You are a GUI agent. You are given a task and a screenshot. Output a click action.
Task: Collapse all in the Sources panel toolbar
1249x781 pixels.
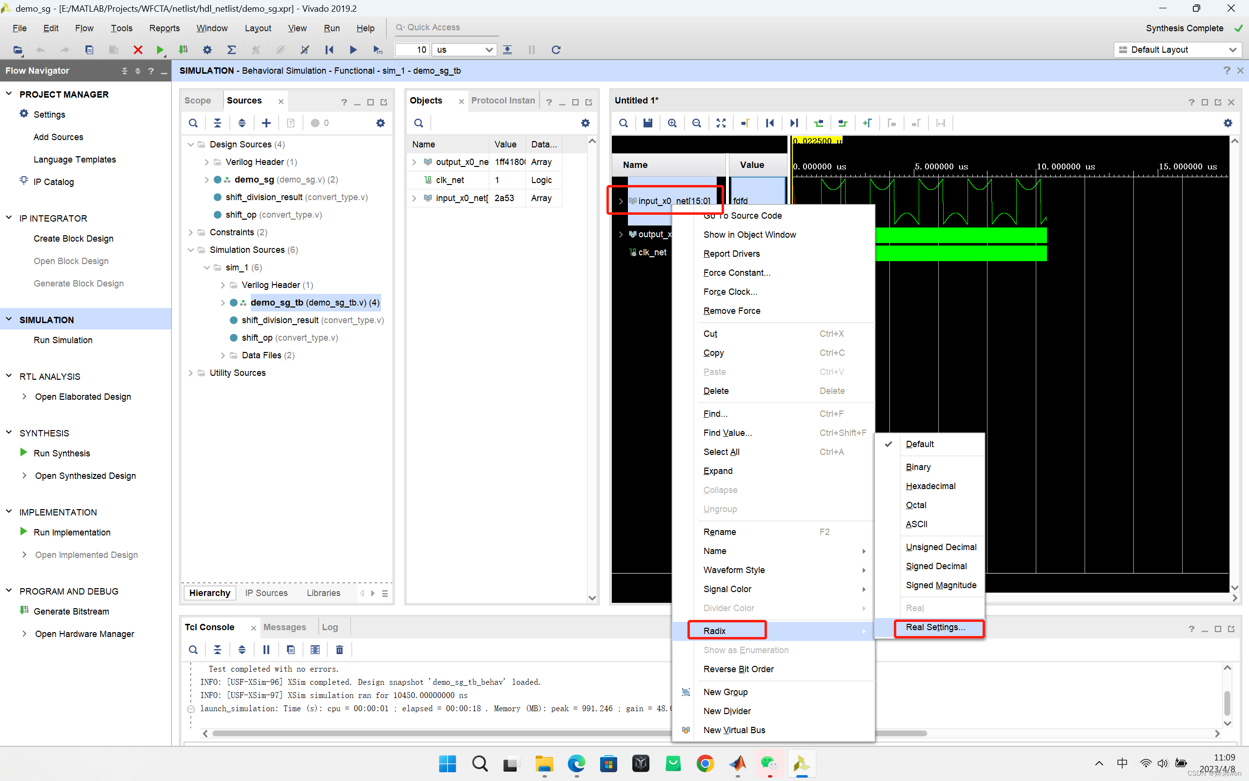point(217,123)
